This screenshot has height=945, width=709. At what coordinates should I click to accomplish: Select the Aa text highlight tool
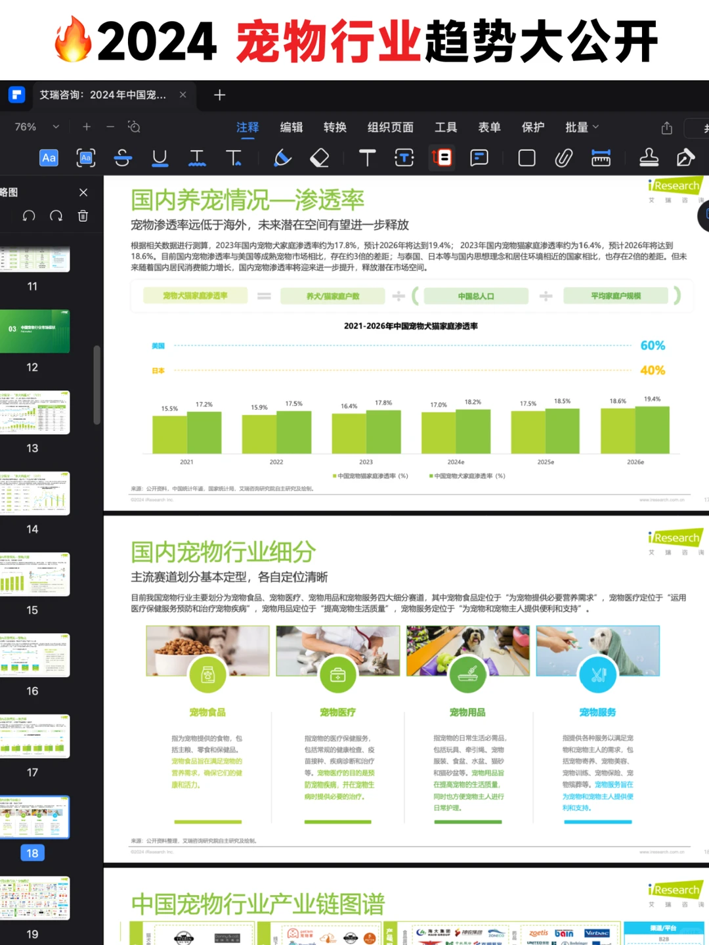(49, 158)
